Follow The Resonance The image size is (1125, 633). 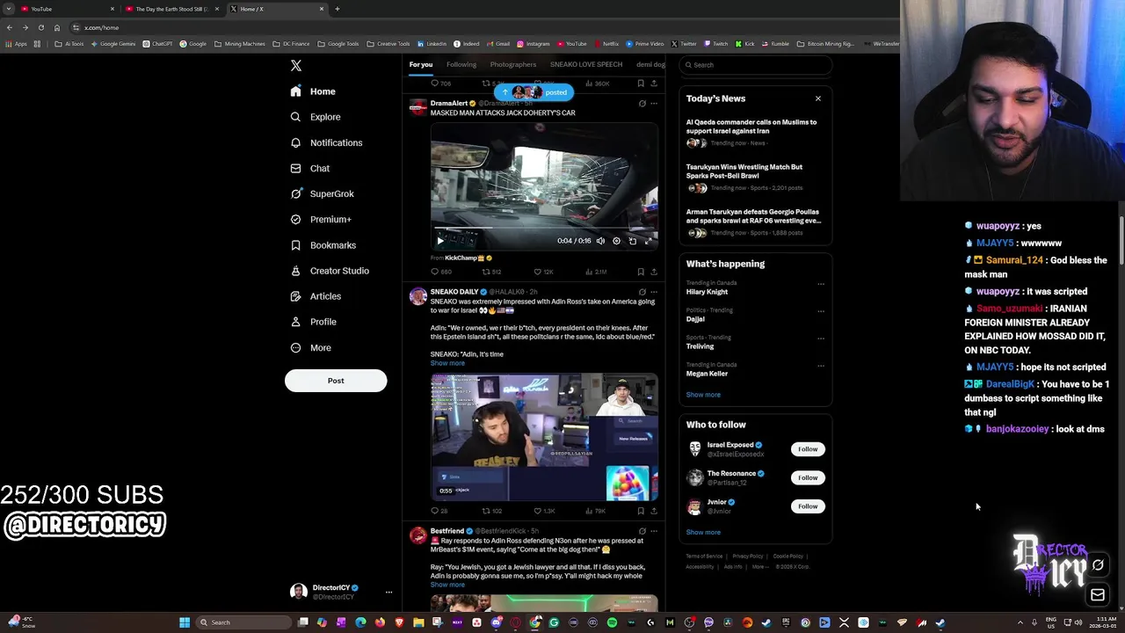pyautogui.click(x=808, y=477)
